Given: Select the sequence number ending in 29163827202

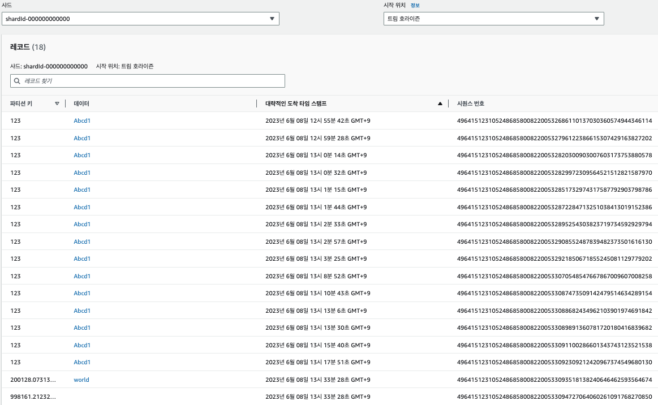Looking at the screenshot, I should [x=554, y=138].
